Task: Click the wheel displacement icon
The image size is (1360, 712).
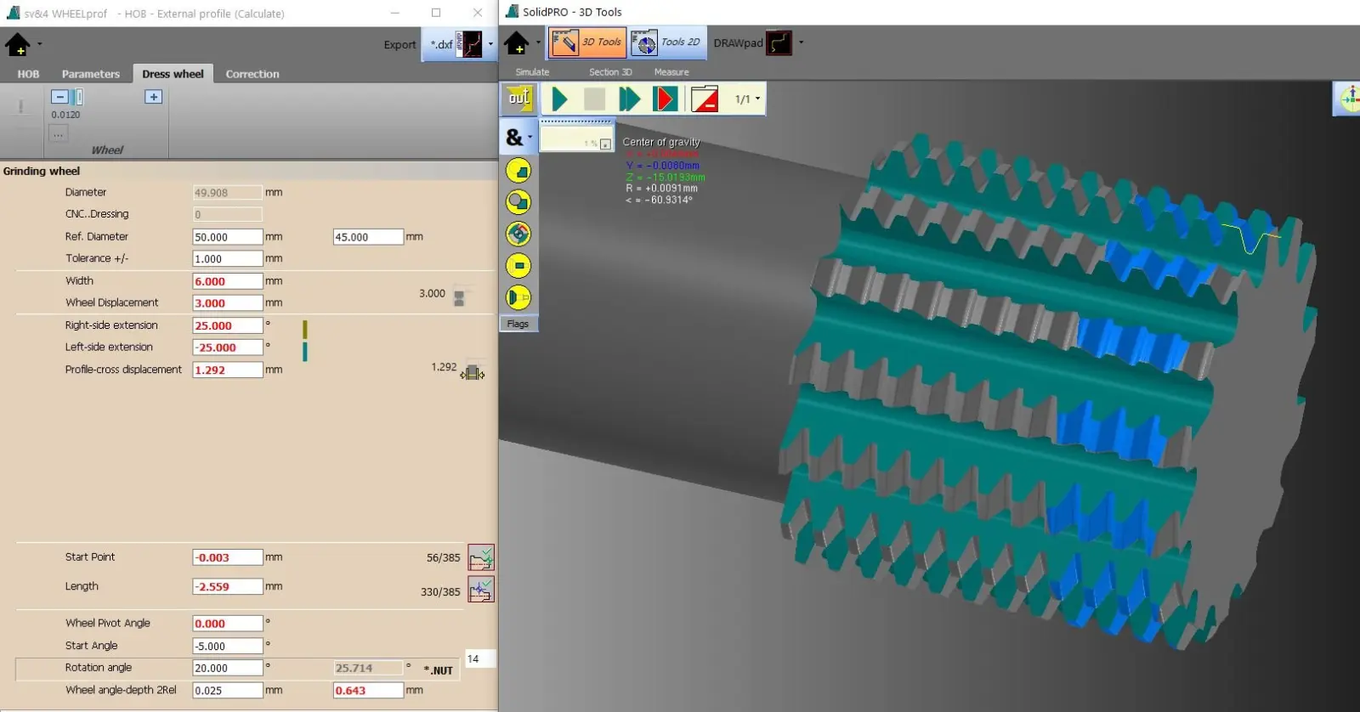Action: (x=459, y=297)
